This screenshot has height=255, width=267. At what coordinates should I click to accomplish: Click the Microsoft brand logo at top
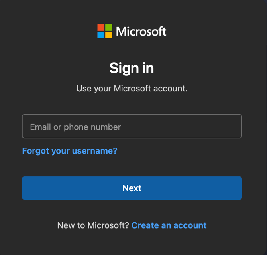(132, 31)
